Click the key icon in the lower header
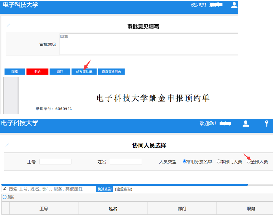The height and width of the screenshot is (216, 274). (x=266, y=123)
